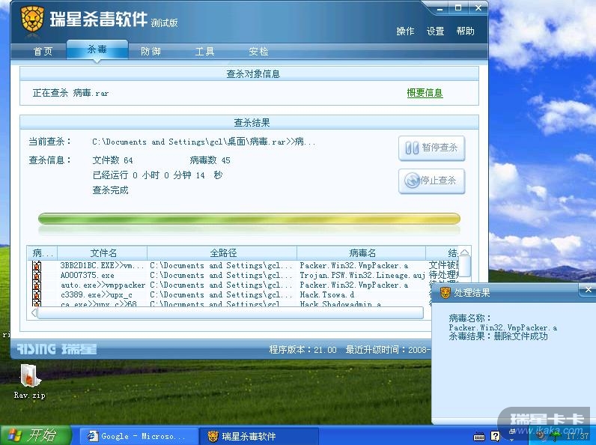This screenshot has width=596, height=445.
Task: Click the Rising lion shield logo
Action: tap(32, 19)
